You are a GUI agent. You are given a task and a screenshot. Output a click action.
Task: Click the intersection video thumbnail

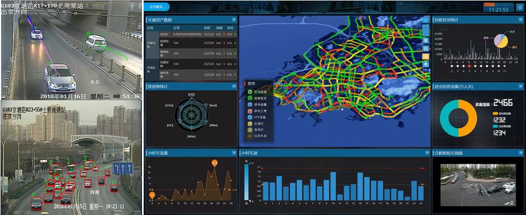[x=478, y=185]
